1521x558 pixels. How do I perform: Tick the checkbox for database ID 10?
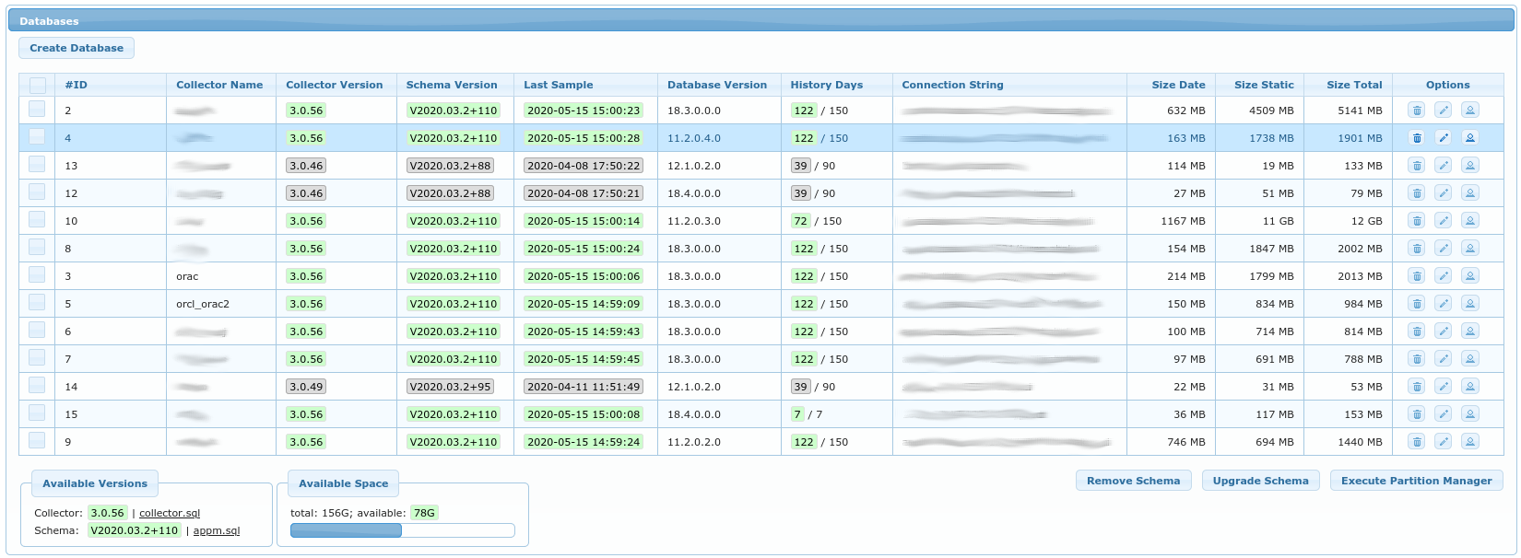37,219
